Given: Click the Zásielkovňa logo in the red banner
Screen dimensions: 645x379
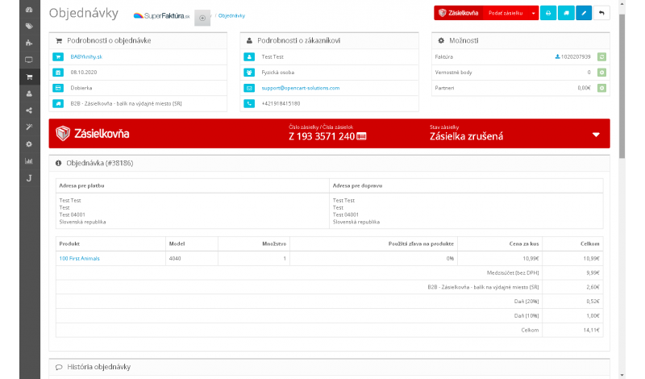Looking at the screenshot, I should pyautogui.click(x=93, y=133).
